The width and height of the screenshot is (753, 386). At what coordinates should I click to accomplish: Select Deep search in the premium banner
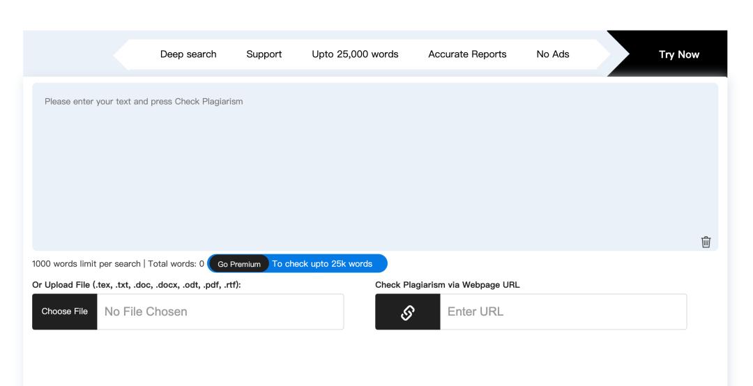188,54
